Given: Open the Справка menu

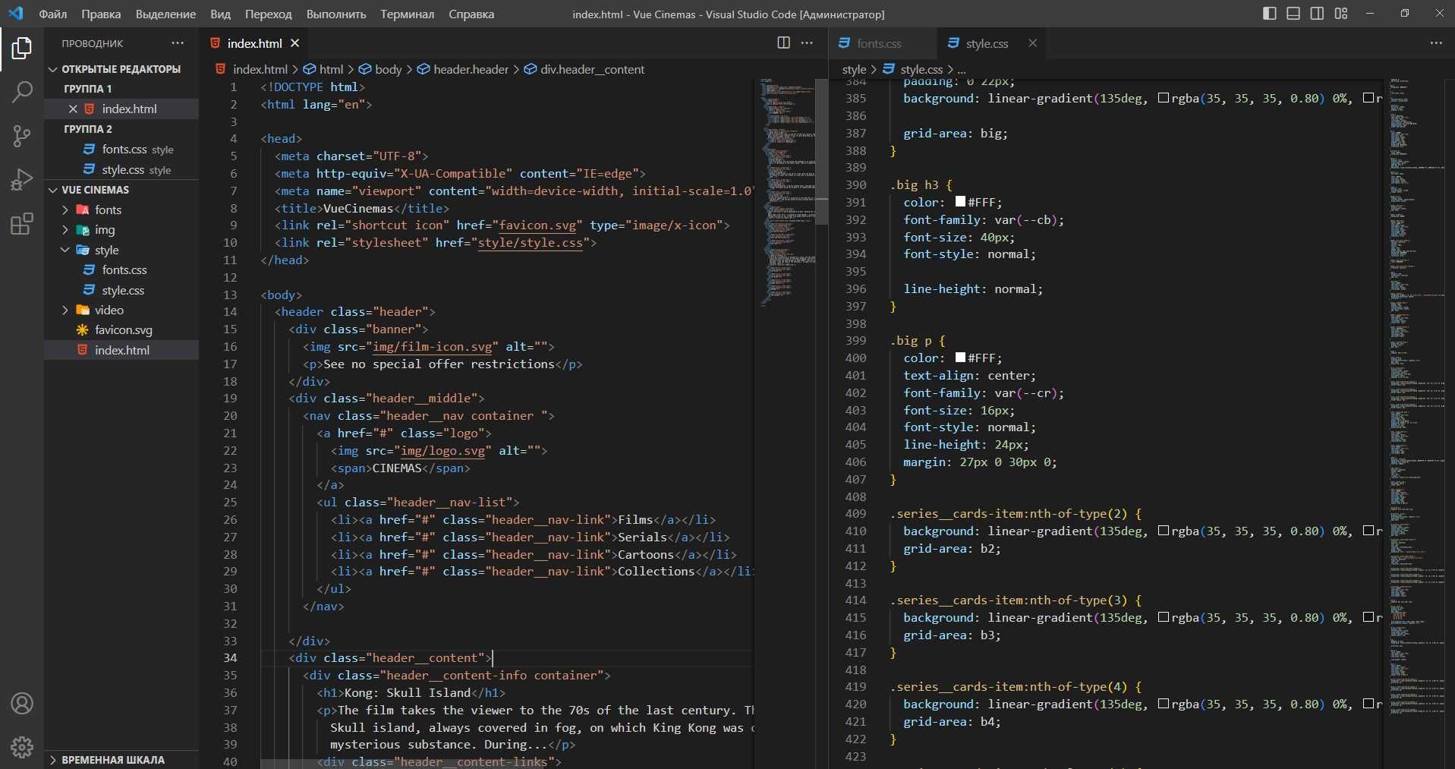Looking at the screenshot, I should tap(471, 14).
